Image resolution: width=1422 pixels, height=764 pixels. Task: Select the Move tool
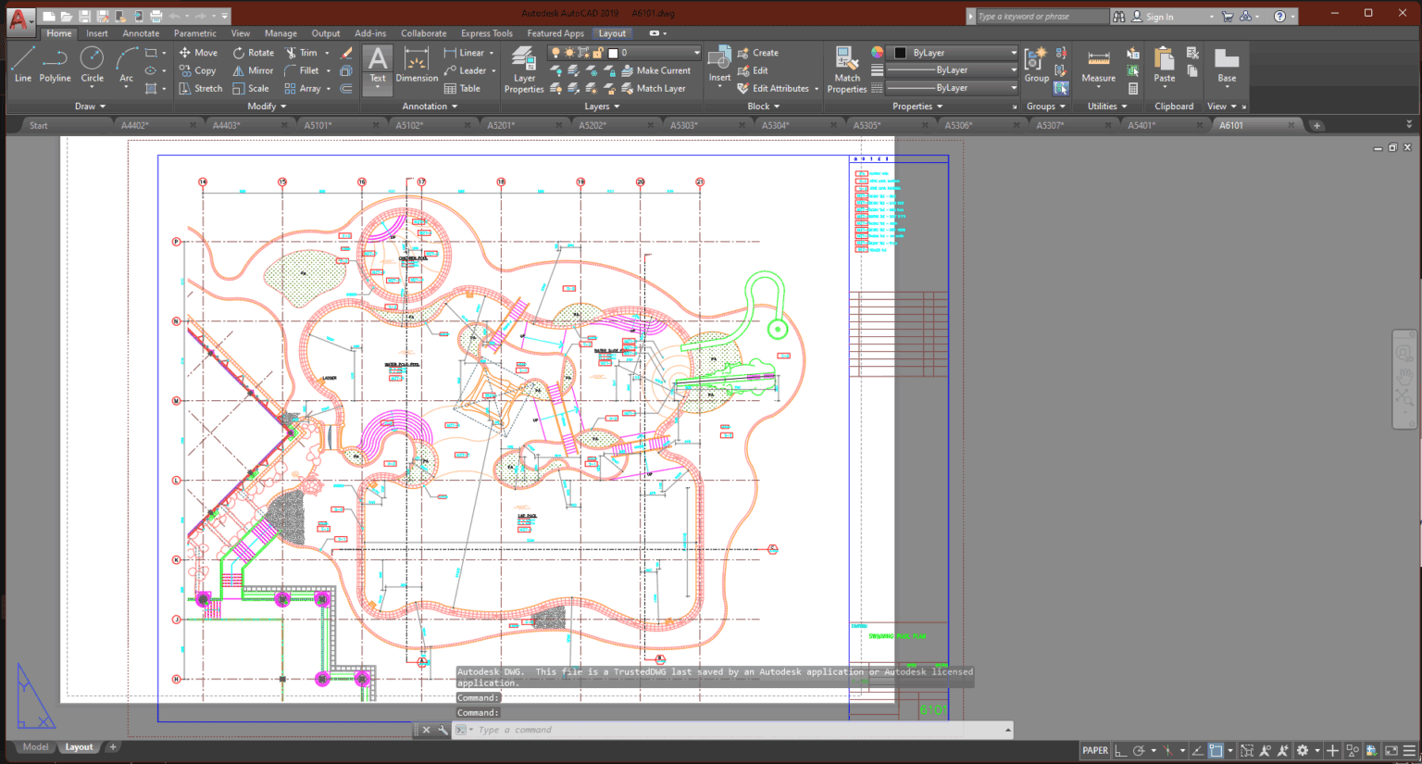(198, 53)
